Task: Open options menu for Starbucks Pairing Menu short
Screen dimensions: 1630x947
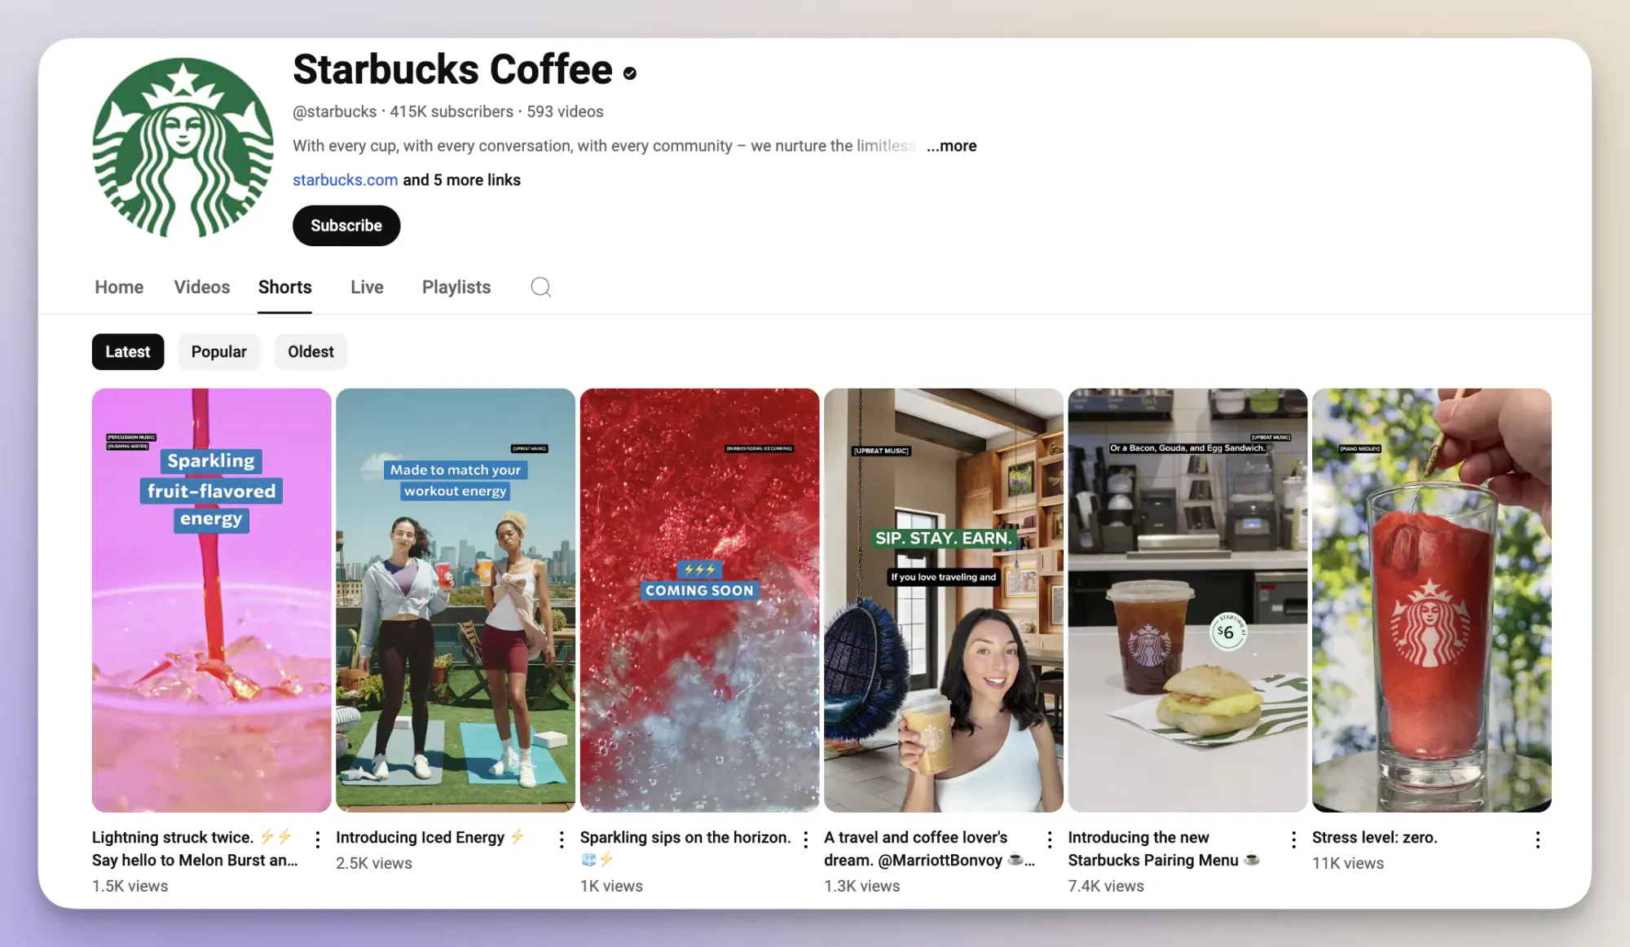Action: pos(1293,839)
